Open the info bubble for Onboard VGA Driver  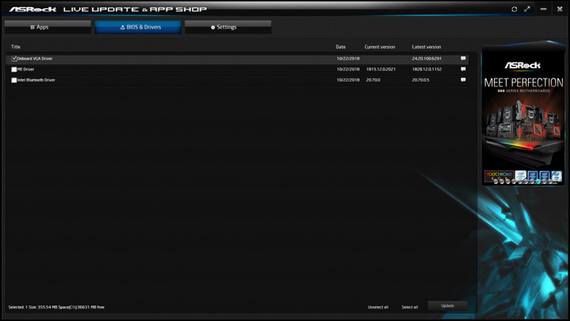(463, 58)
